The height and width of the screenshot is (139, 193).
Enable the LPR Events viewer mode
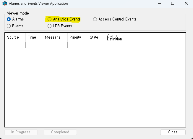pyautogui.click(x=50, y=26)
